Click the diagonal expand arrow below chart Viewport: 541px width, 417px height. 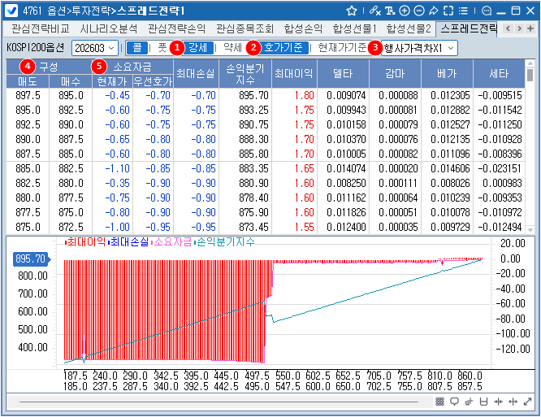(528, 402)
